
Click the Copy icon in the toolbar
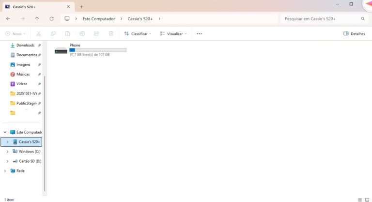point(53,34)
